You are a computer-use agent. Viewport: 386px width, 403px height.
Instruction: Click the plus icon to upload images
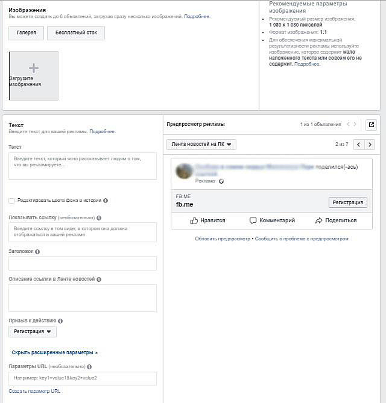click(33, 68)
